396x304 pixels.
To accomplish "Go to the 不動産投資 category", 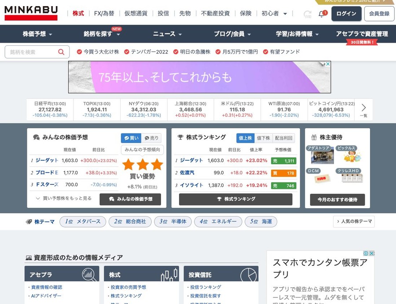I will point(215,13).
